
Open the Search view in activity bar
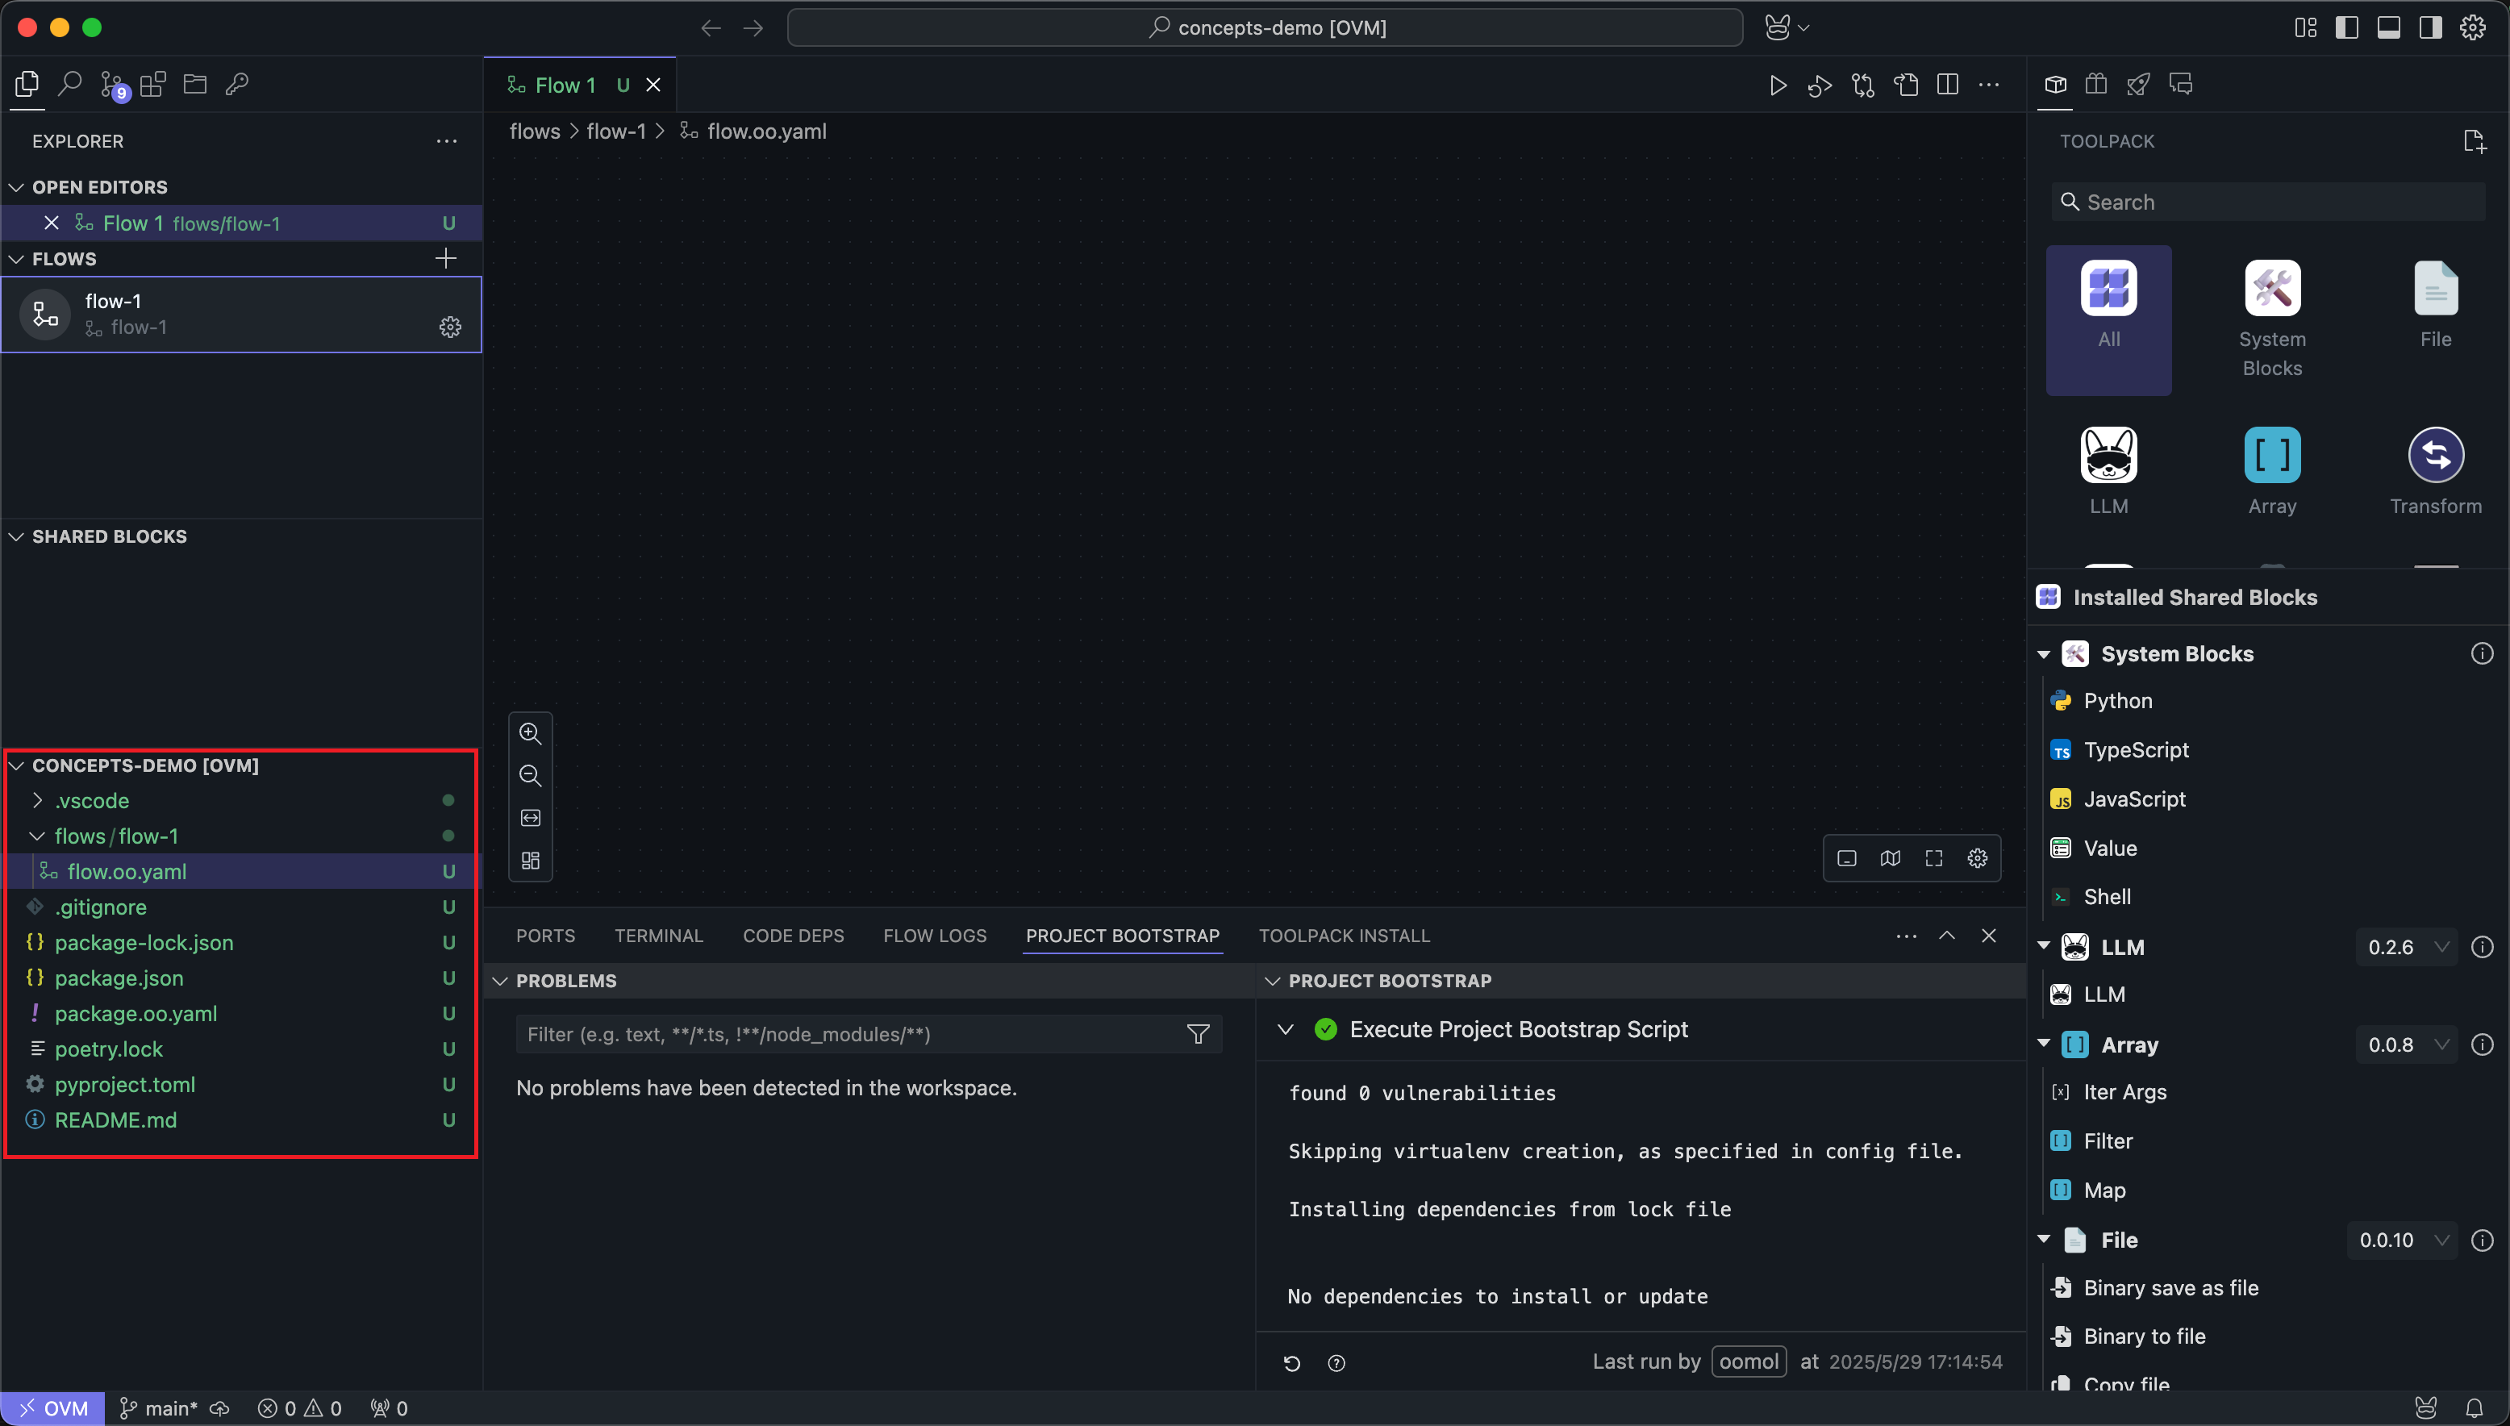[69, 84]
